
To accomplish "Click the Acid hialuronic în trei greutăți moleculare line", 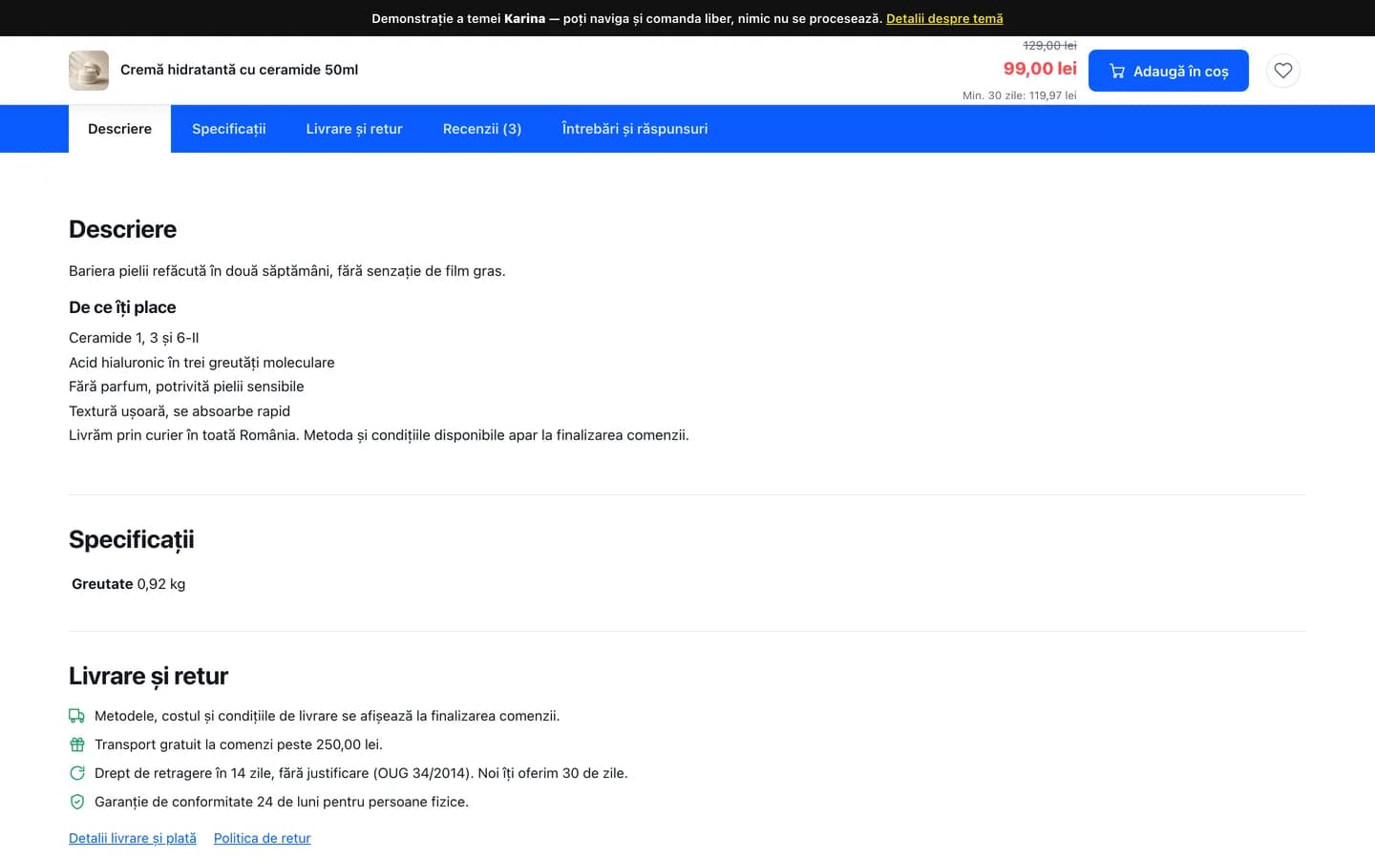I will click(201, 363).
